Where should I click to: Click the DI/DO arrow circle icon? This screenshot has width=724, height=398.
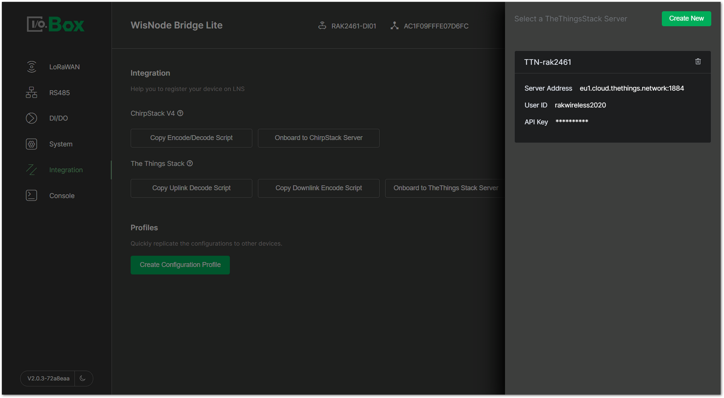pos(32,118)
